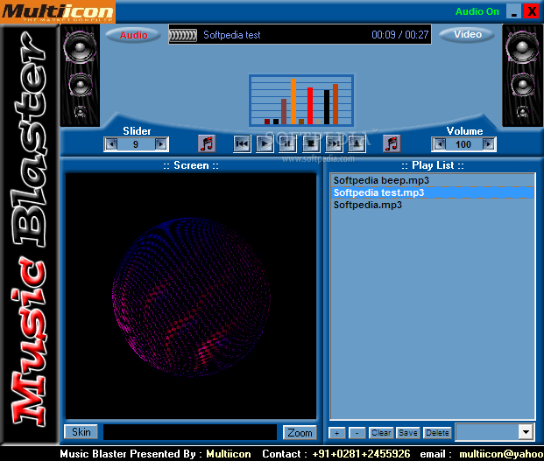Image resolution: width=544 pixels, height=461 pixels.
Task: Stop playback with the stop button
Action: point(311,143)
